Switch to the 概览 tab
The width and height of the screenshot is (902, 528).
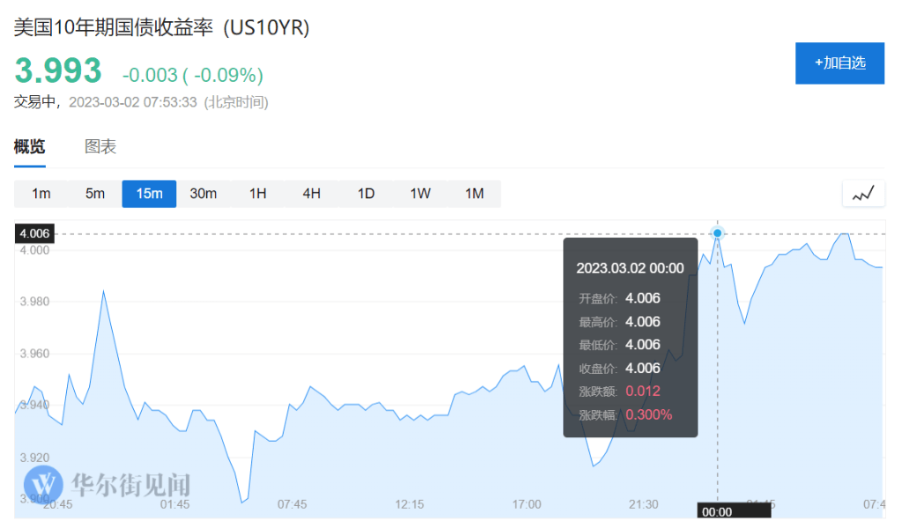[x=30, y=147]
